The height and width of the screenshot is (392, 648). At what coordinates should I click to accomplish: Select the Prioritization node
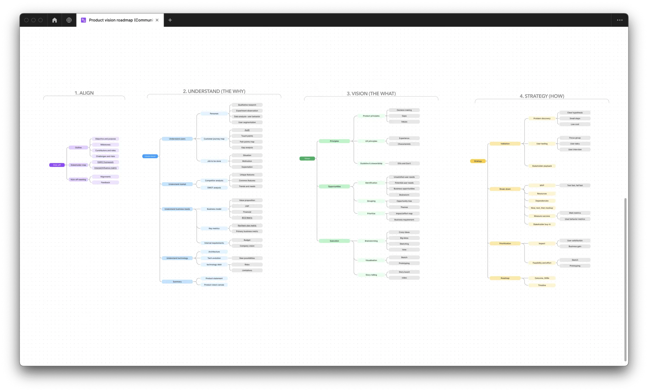pyautogui.click(x=505, y=244)
